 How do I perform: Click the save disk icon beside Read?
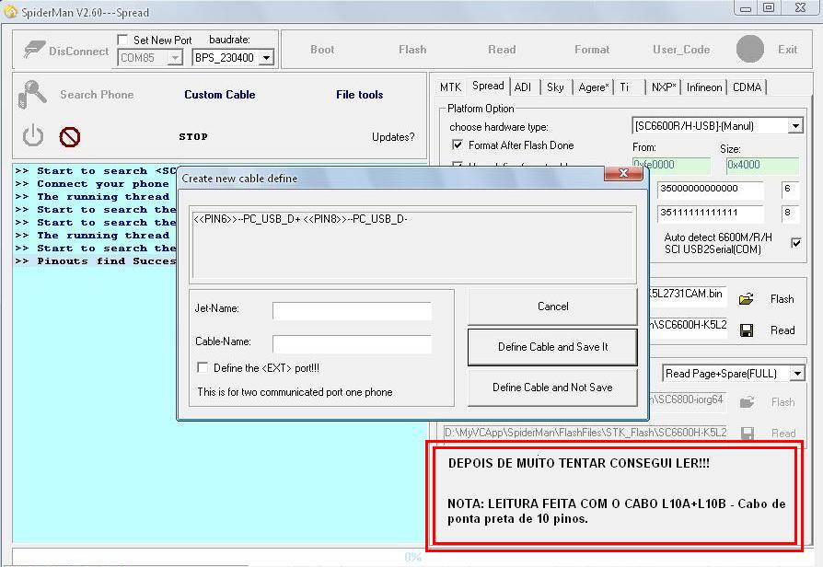click(747, 330)
